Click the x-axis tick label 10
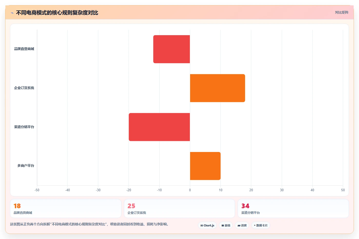The height and width of the screenshot is (239, 359). click(221, 190)
